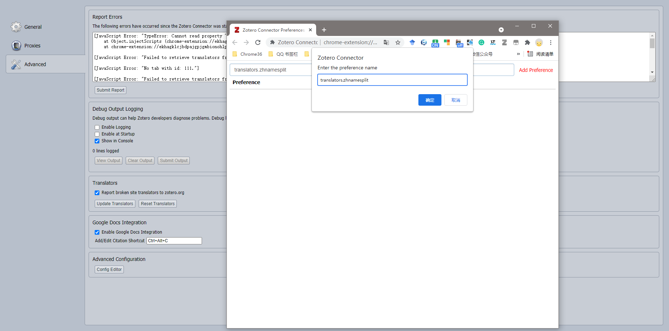Click the browser back arrow
Screen dimensions: 669x331
coord(235,42)
